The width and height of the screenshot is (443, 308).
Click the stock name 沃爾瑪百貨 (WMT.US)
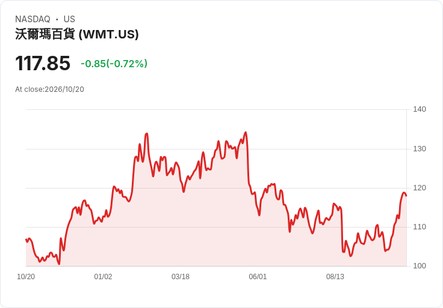click(77, 34)
